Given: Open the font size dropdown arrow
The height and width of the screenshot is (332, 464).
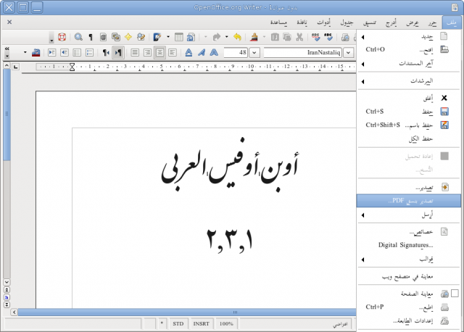Looking at the screenshot, I should click(x=254, y=53).
